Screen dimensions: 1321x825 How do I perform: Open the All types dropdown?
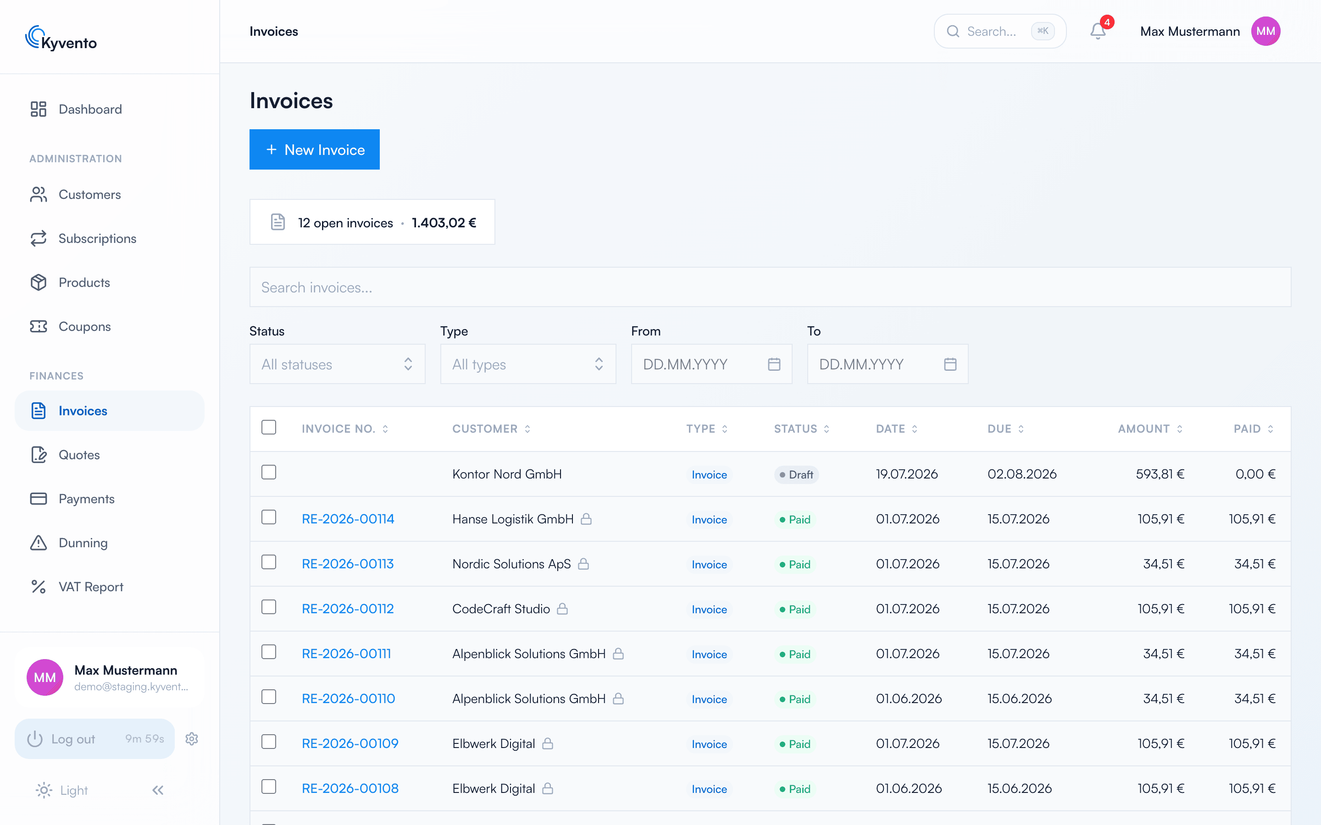point(528,364)
